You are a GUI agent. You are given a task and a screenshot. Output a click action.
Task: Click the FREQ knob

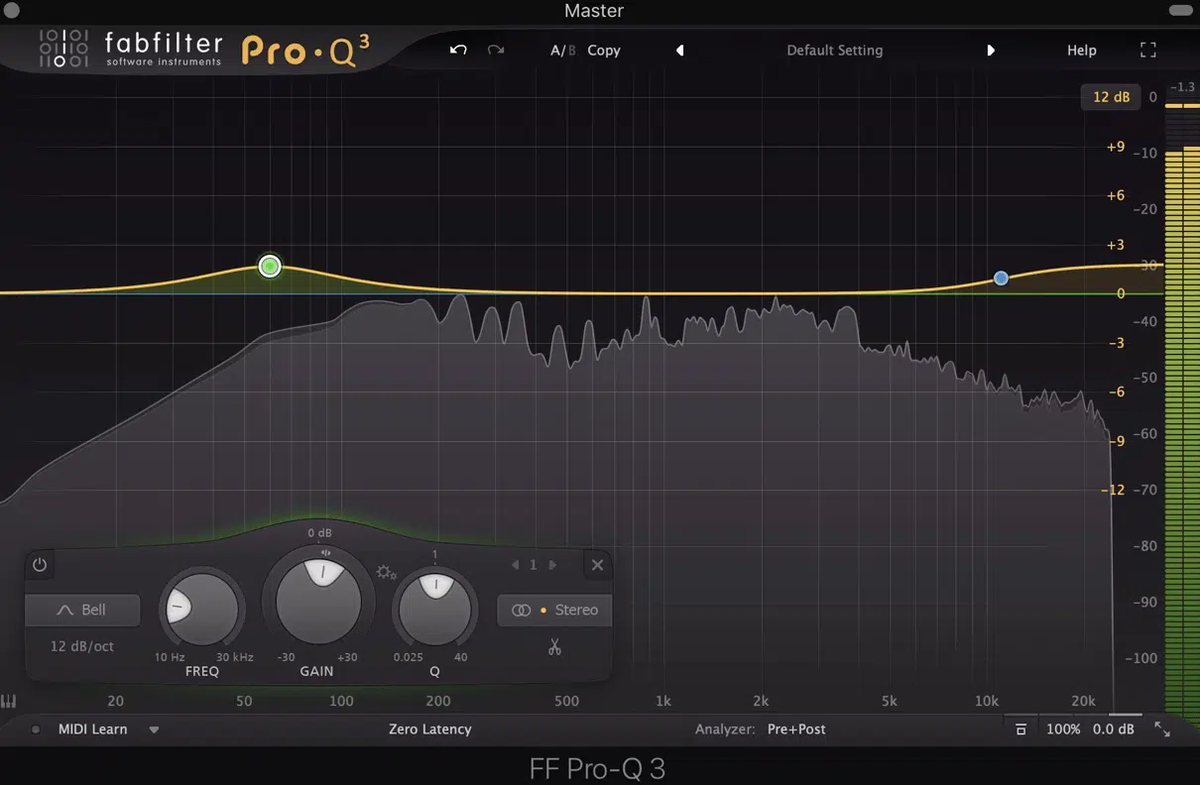tap(201, 608)
